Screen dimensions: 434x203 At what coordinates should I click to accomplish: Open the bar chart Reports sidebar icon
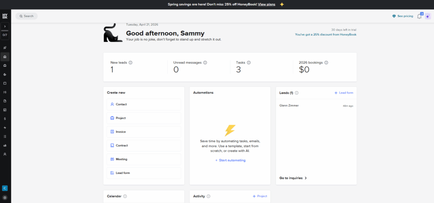5,145
